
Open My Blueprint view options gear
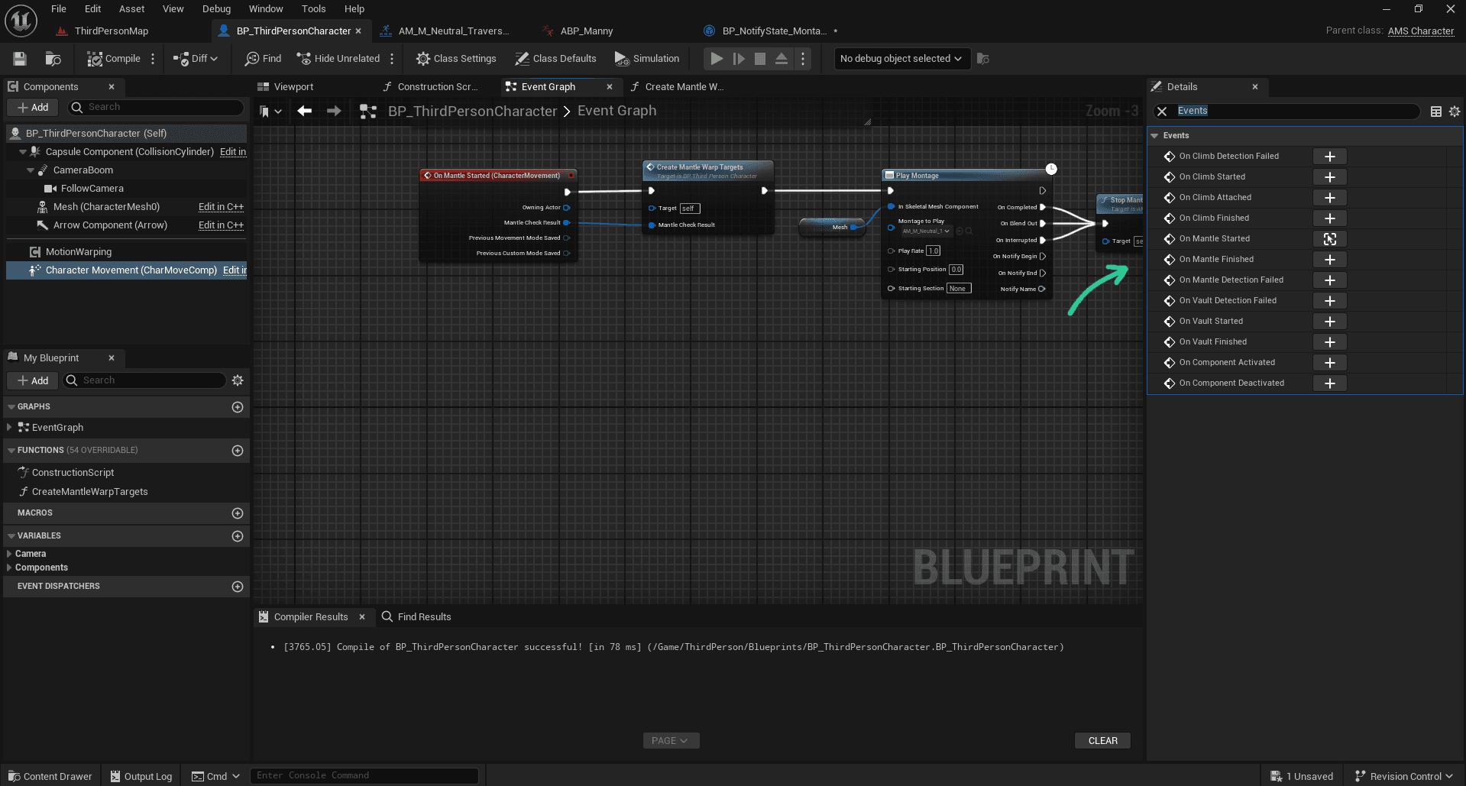[238, 380]
